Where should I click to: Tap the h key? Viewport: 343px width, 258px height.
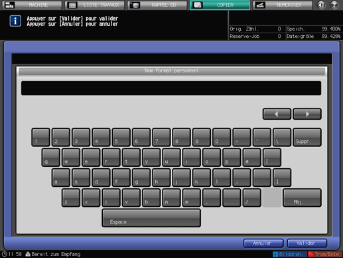coord(162,178)
